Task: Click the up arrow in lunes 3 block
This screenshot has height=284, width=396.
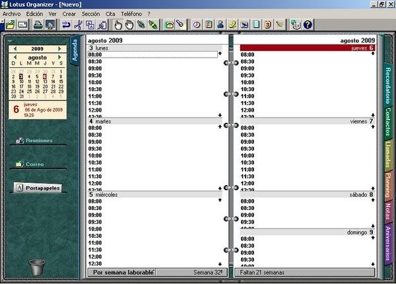Action: [x=220, y=53]
